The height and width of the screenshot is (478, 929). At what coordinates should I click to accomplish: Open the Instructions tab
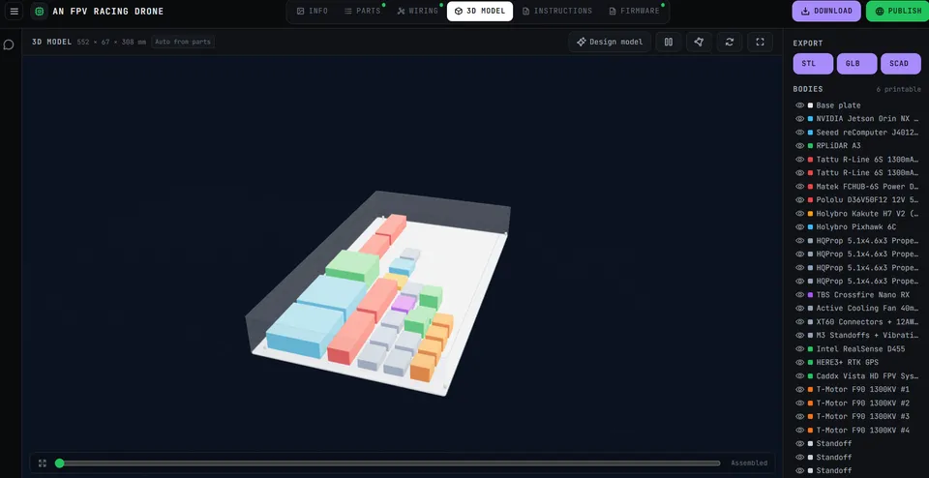pos(557,12)
